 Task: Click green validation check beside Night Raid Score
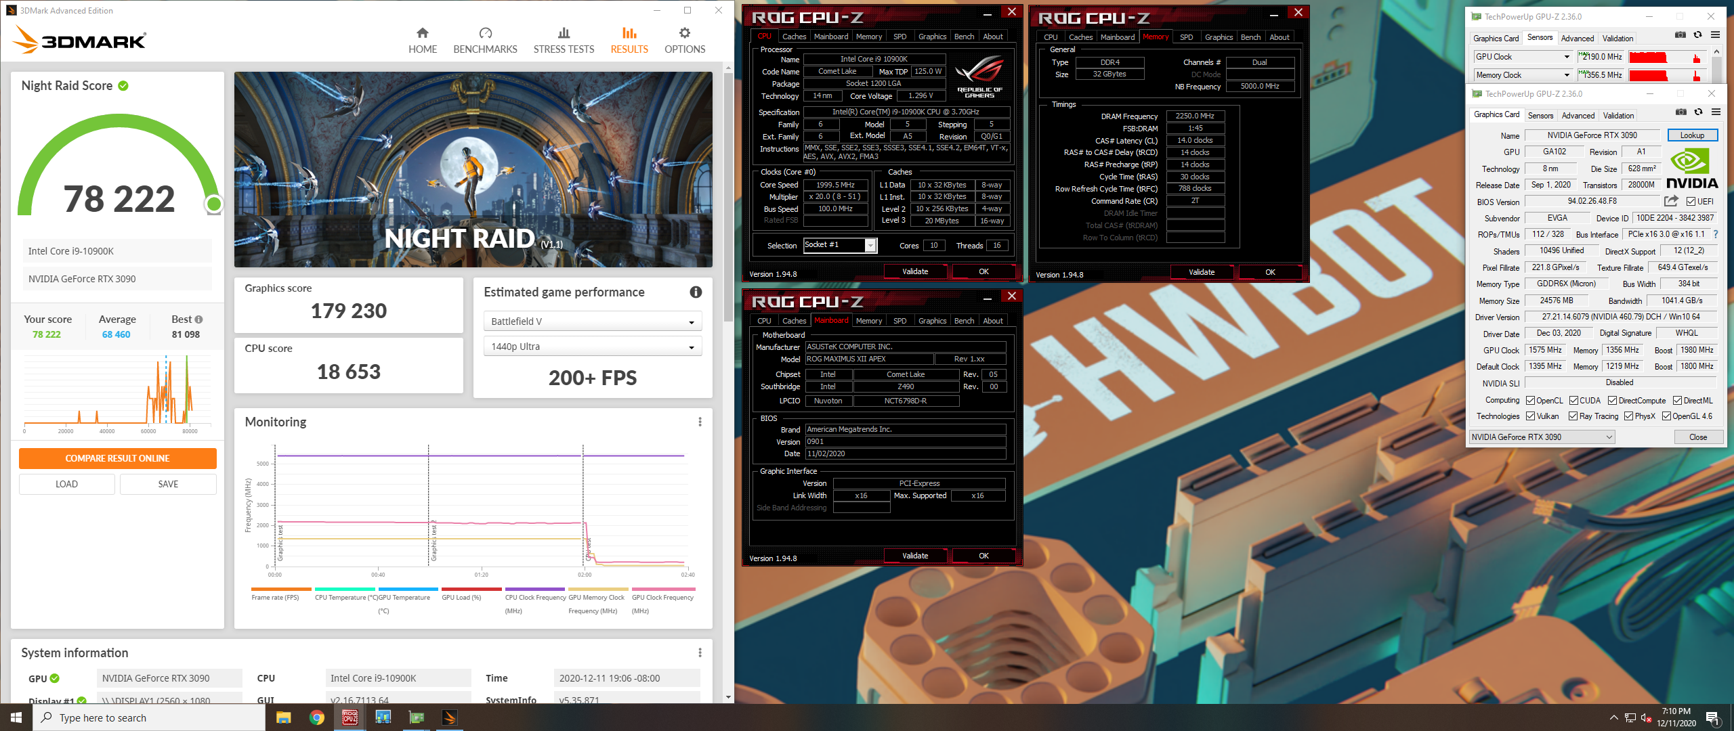tap(123, 85)
